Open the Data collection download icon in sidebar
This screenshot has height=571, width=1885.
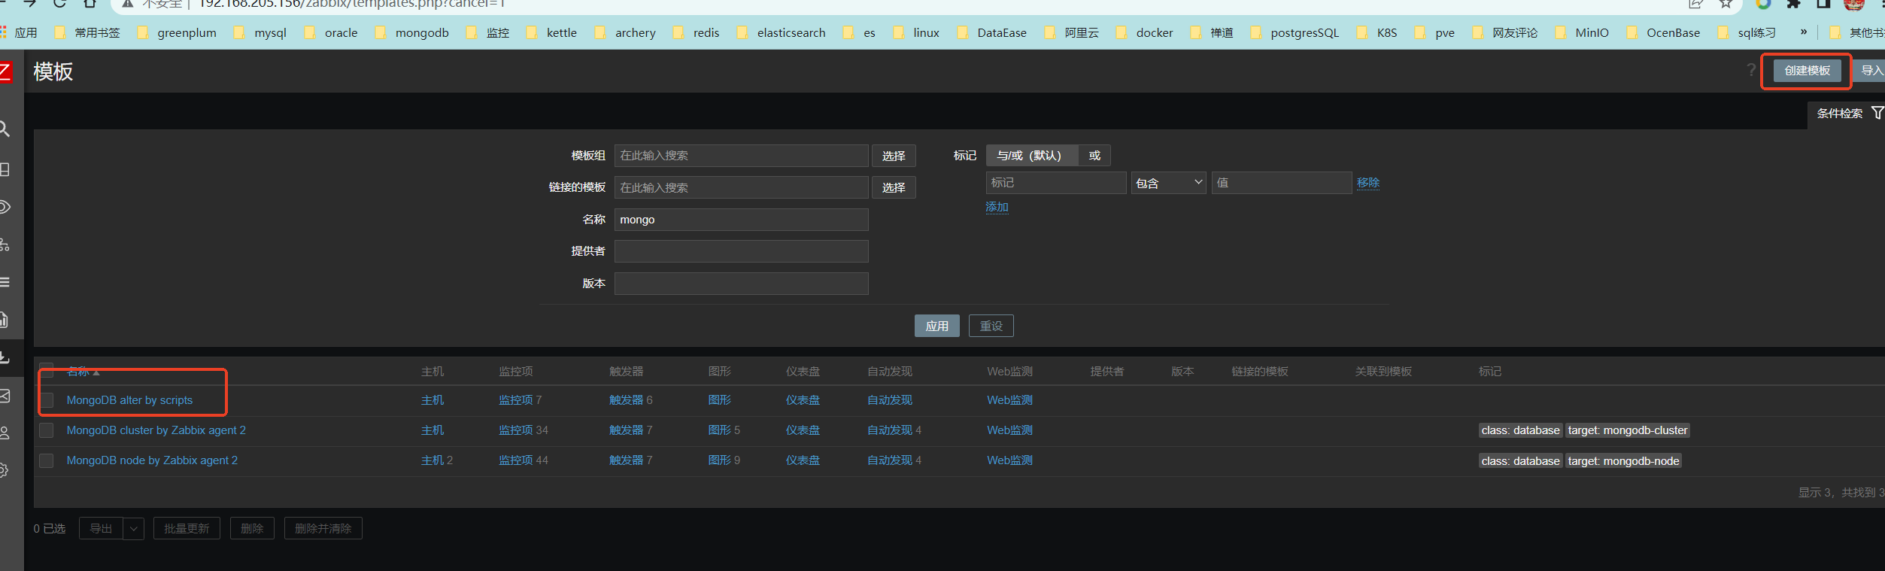click(x=5, y=357)
